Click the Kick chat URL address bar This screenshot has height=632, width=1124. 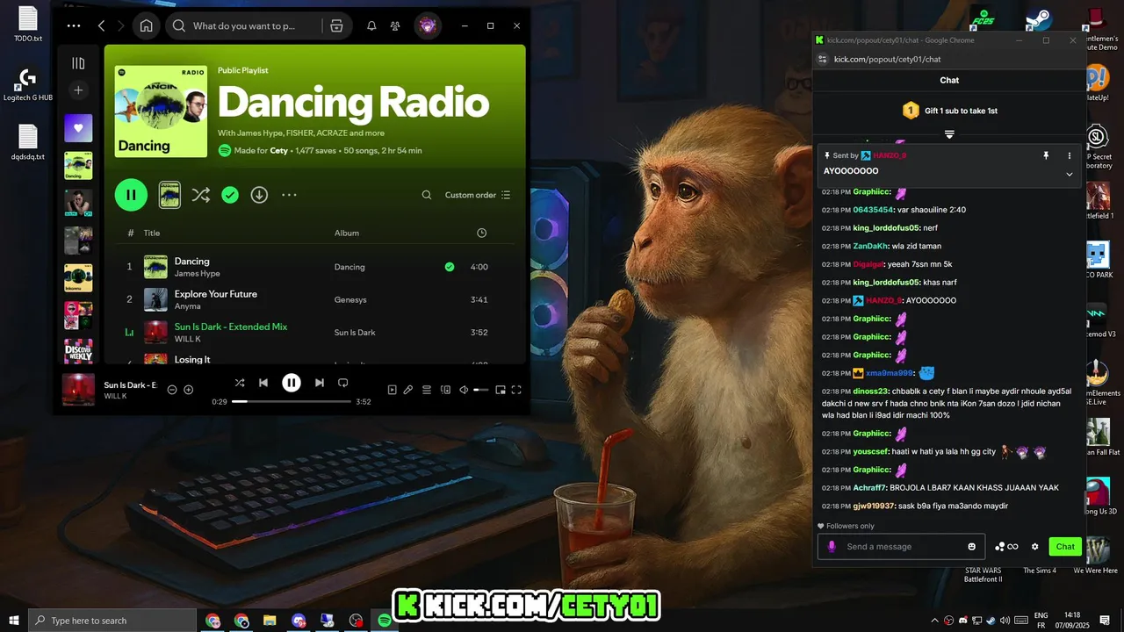pyautogui.click(x=887, y=59)
